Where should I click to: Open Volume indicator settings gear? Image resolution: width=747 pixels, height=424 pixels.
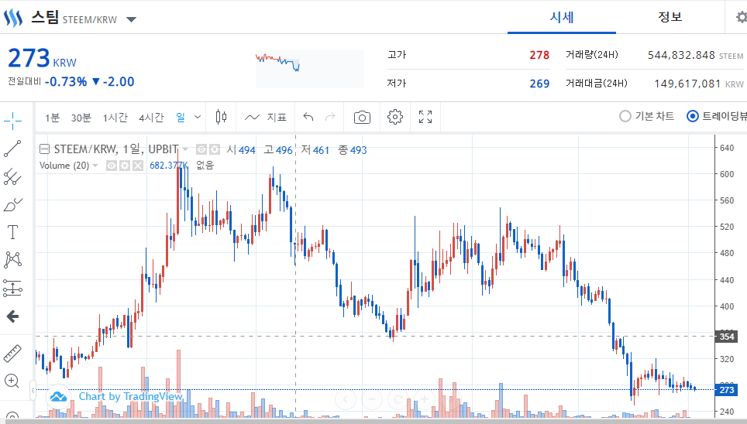pos(125,166)
